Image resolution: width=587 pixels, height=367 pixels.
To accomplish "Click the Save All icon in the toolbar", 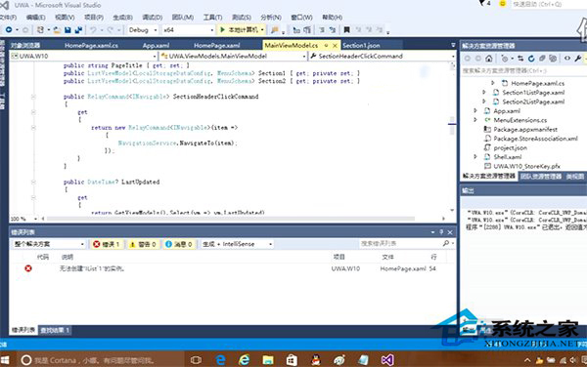I will click(x=78, y=30).
